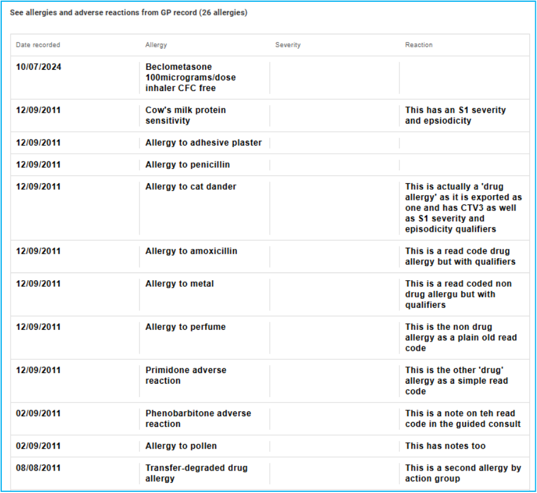Click the 08/08/2011 date cell
The height and width of the screenshot is (493, 537).
(38, 468)
